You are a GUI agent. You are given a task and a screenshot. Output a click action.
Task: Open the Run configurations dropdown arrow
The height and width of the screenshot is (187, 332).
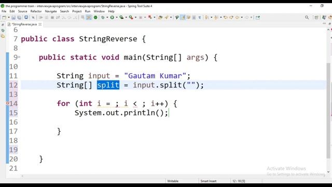117,17
